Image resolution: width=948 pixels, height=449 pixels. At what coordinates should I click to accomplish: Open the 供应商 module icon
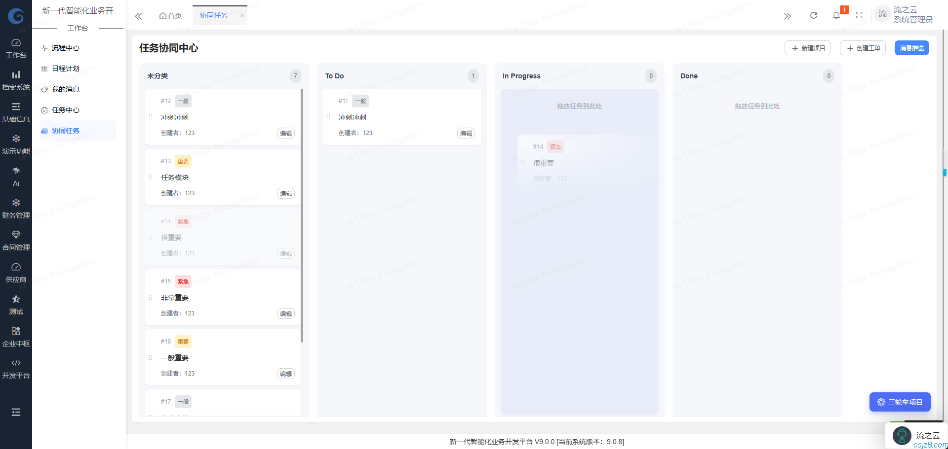(x=16, y=272)
